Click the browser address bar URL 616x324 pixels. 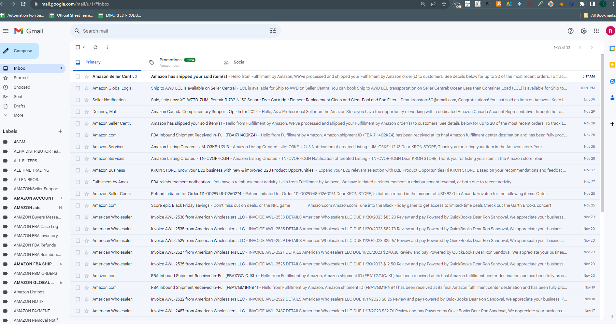[75, 4]
